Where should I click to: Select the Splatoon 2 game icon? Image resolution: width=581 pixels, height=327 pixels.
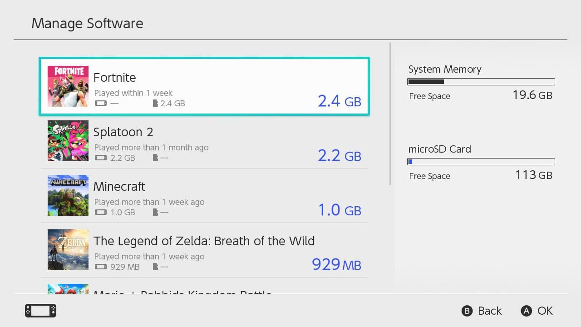tap(68, 141)
